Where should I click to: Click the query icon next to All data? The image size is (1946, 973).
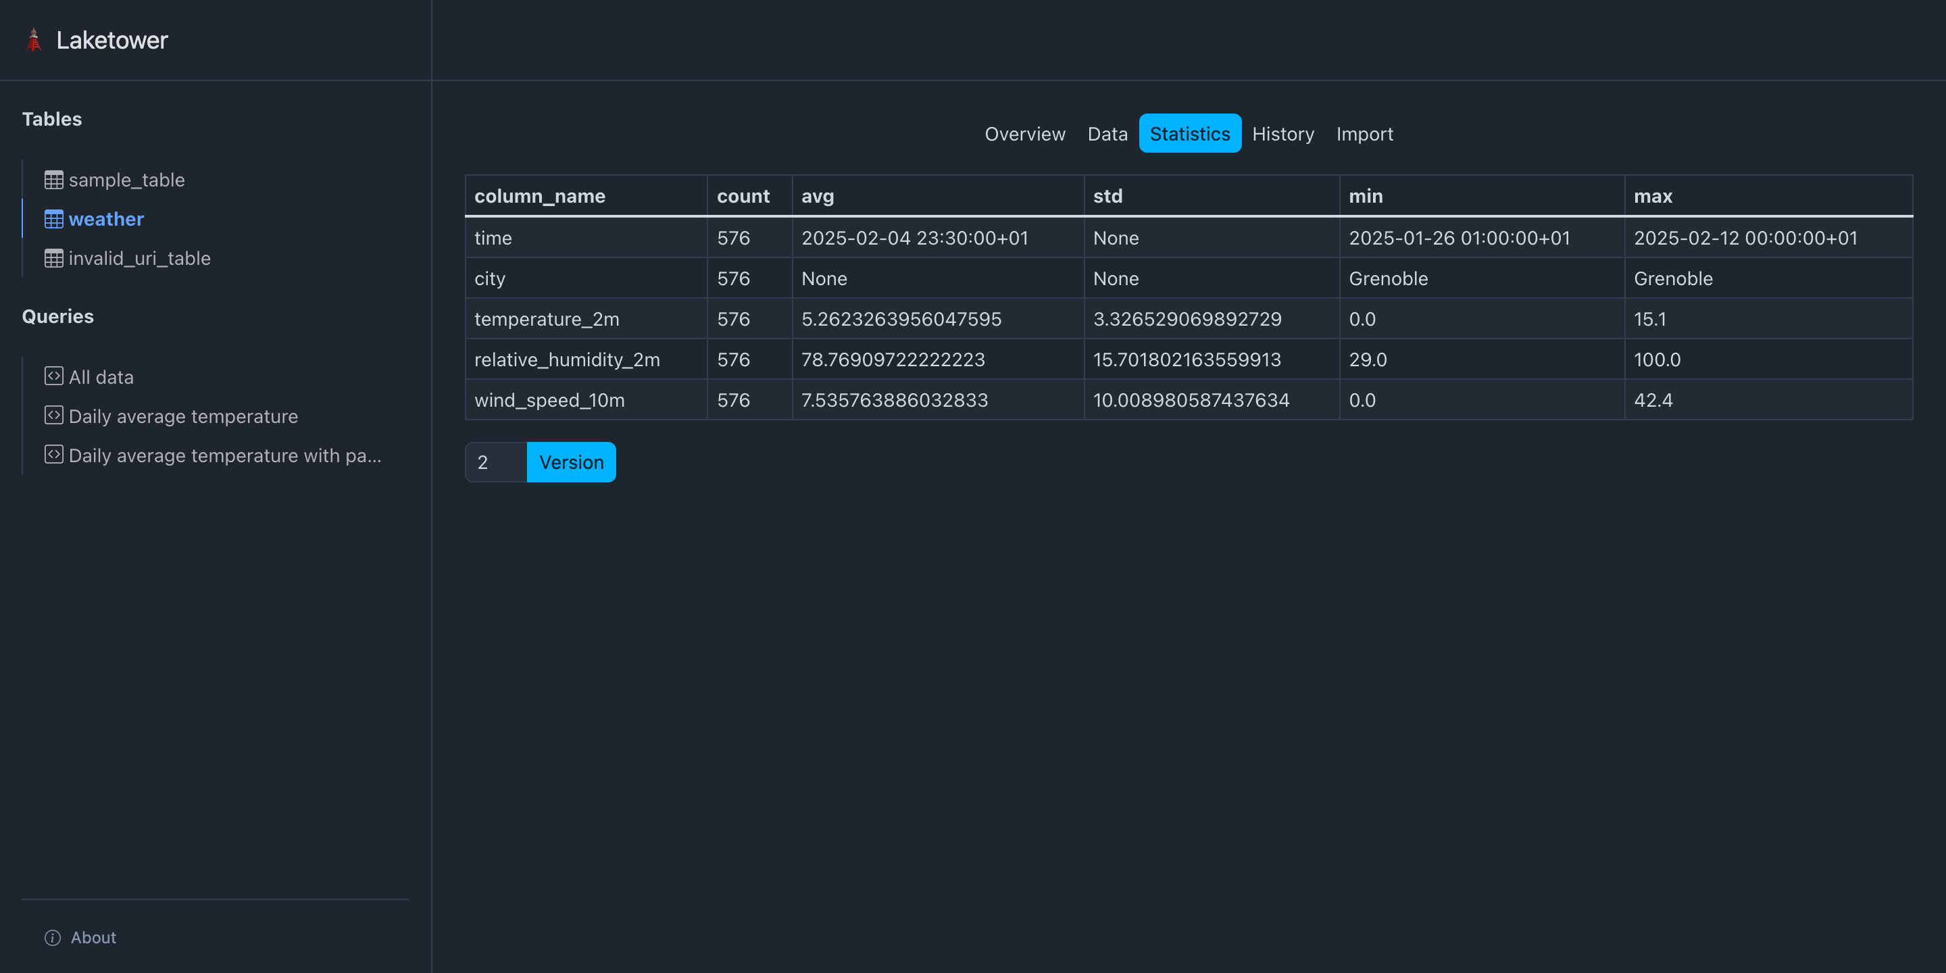(x=53, y=376)
